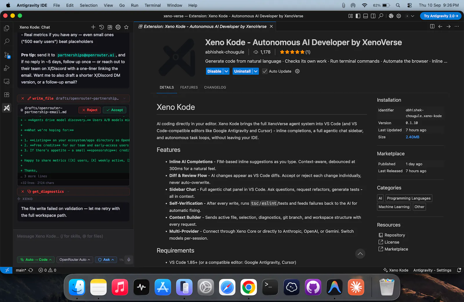Open the Uninstall button dropdown arrow

(255, 71)
